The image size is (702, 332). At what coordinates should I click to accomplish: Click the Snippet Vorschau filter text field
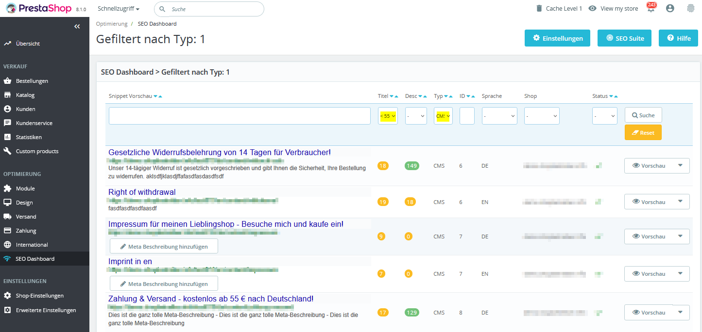click(x=240, y=116)
